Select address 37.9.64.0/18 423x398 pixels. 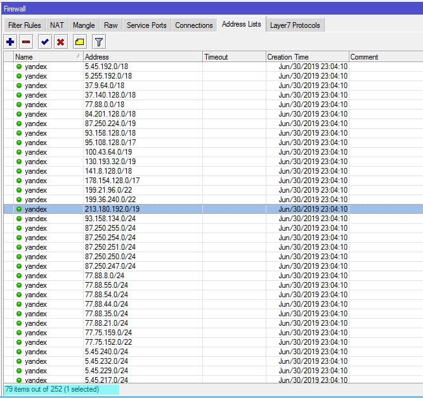click(x=105, y=86)
